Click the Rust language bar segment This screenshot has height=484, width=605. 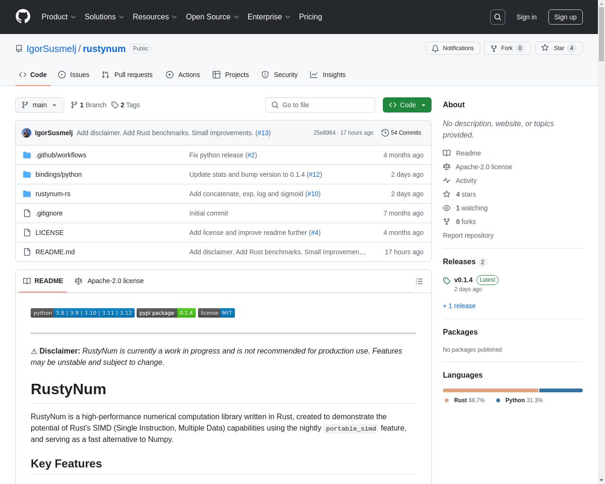[491, 390]
